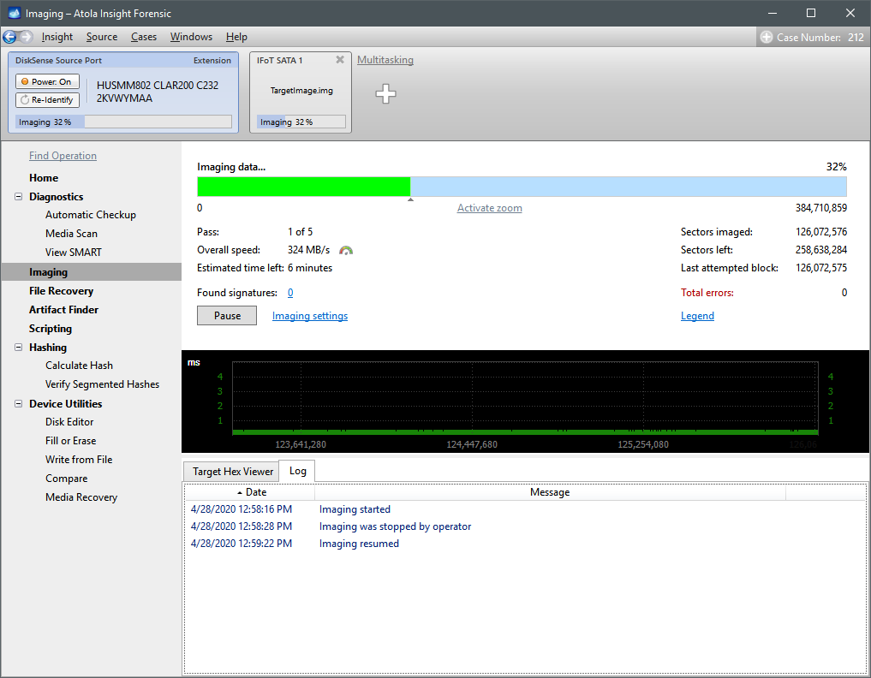Open the Windows menu

tap(191, 37)
